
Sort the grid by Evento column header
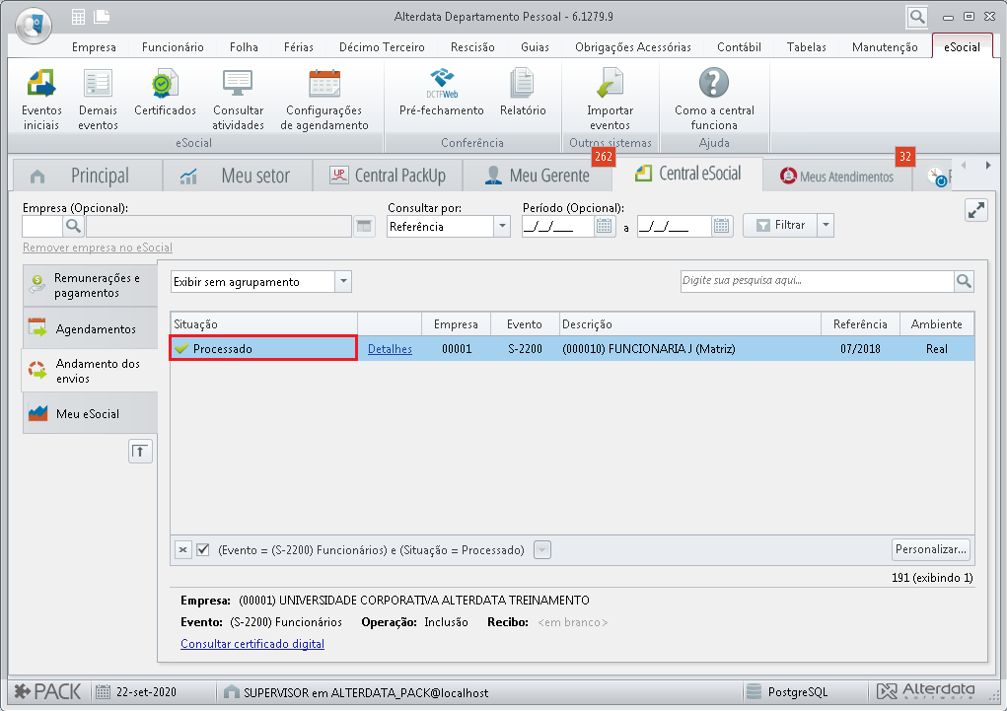pyautogui.click(x=525, y=324)
